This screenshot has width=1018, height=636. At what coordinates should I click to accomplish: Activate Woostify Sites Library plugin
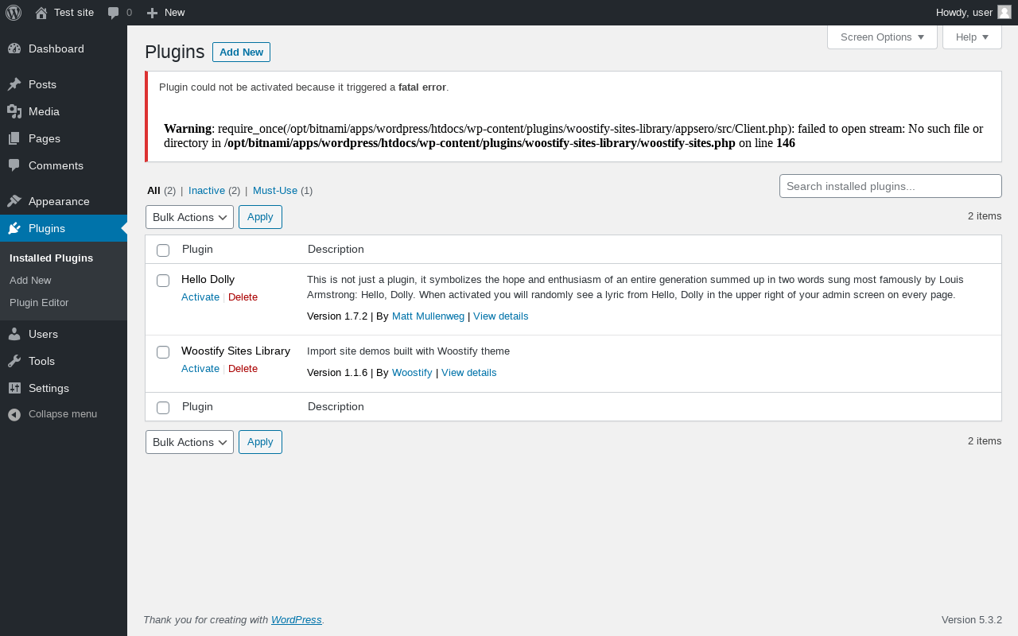click(200, 368)
